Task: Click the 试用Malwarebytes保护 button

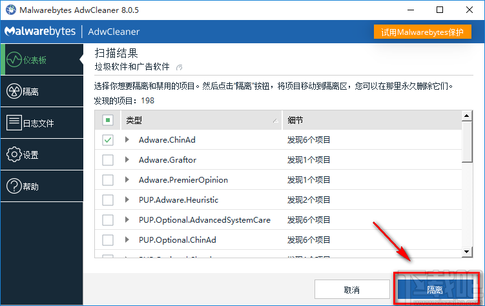Action: pyautogui.click(x=422, y=32)
